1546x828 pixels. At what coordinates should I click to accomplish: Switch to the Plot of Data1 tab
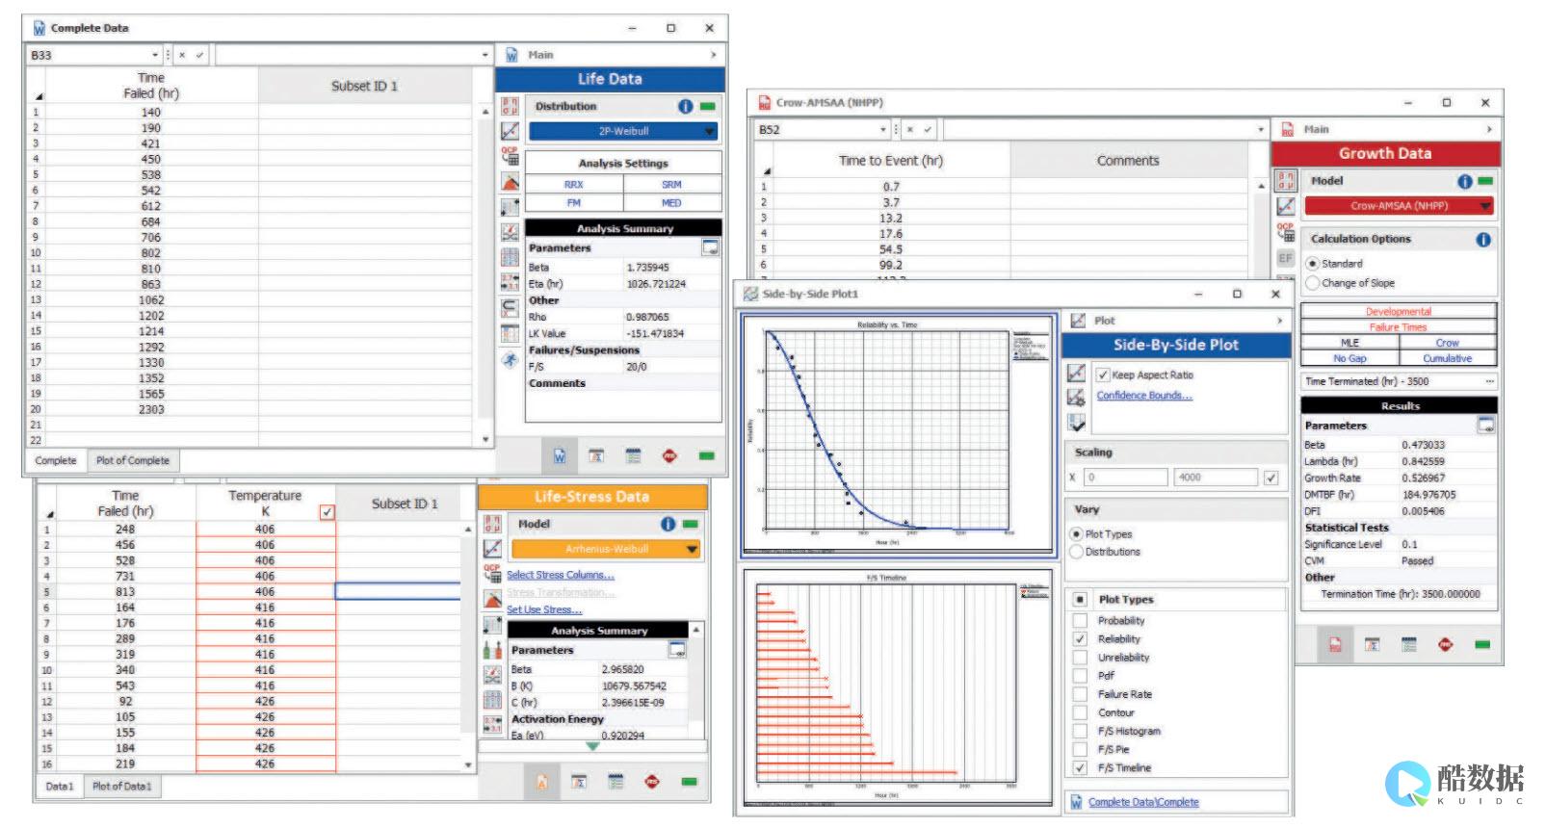pyautogui.click(x=121, y=787)
